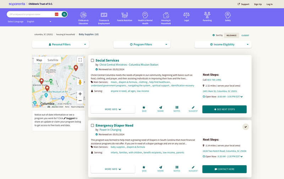The width and height of the screenshot is (284, 179).
Task: Check the Emergency Diaper Need checkbox
Action: click(x=92, y=125)
